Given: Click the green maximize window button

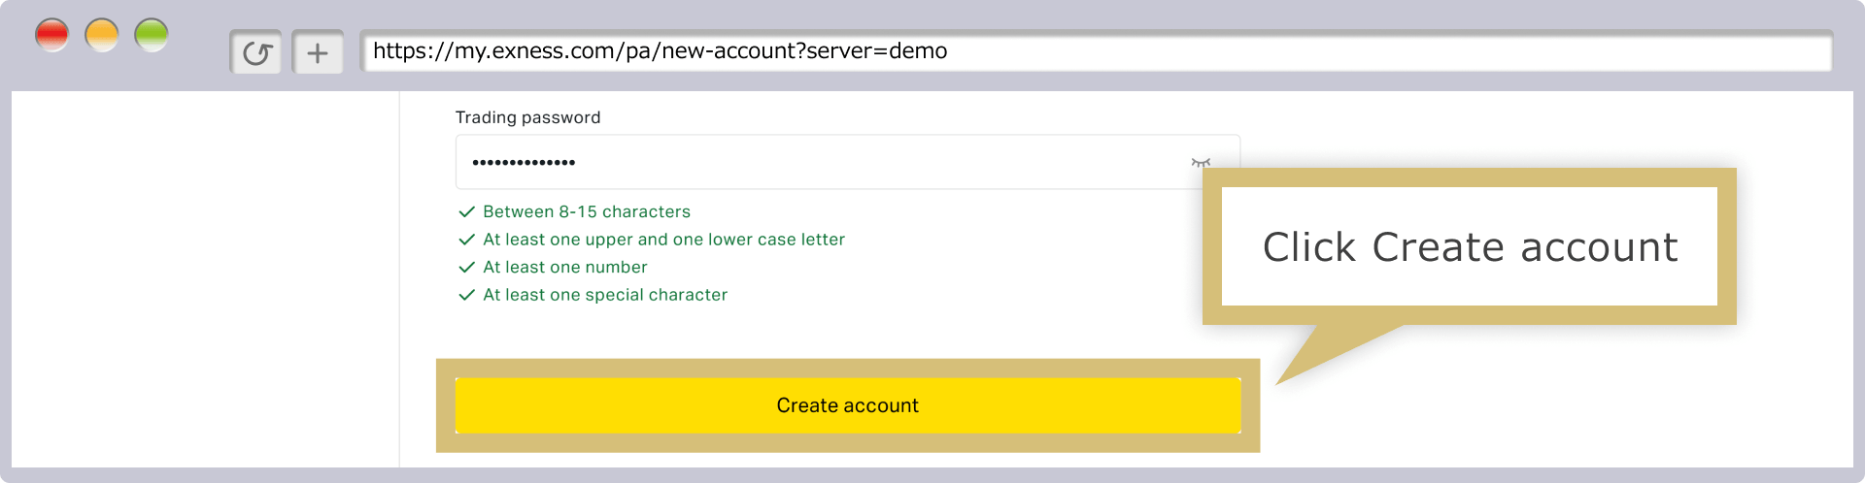Looking at the screenshot, I should click(x=151, y=36).
